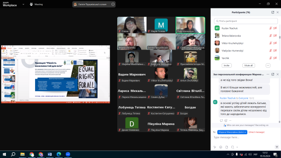Switch to Zoom taskbar icon
The height and width of the screenshot is (158, 281).
coord(68,154)
